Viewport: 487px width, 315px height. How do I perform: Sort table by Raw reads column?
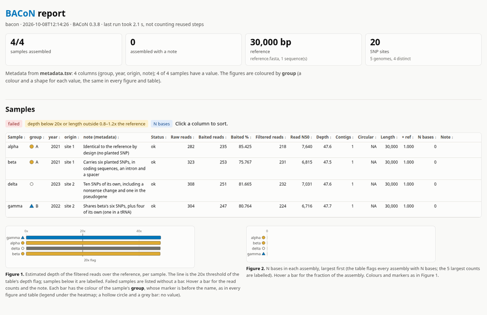coord(182,137)
